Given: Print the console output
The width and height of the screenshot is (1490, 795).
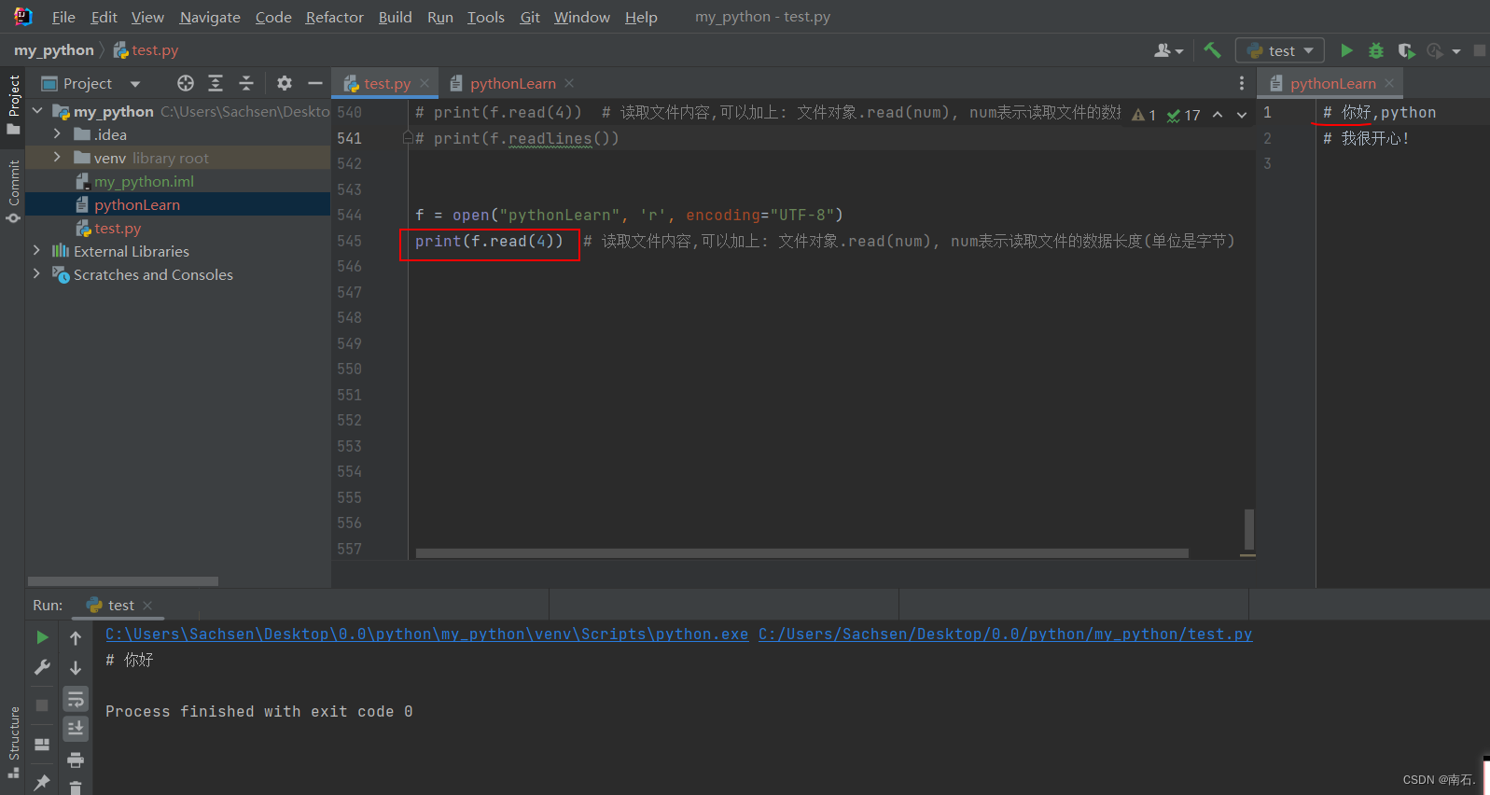Looking at the screenshot, I should (76, 759).
